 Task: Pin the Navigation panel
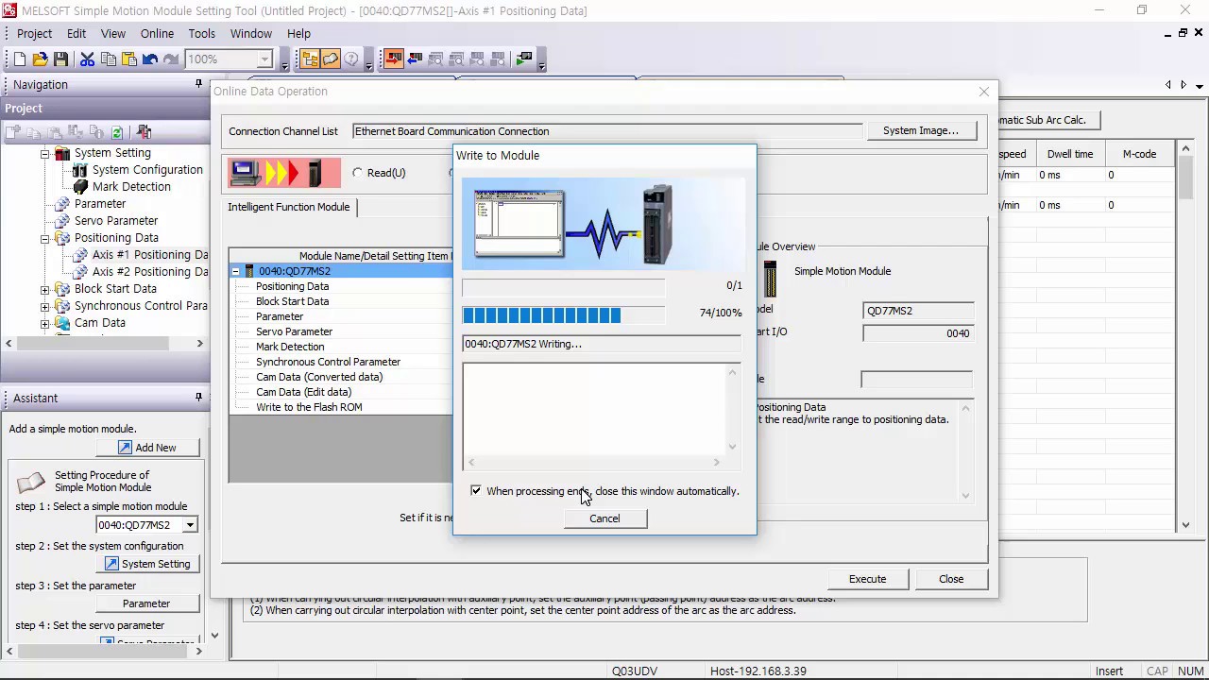[198, 84]
